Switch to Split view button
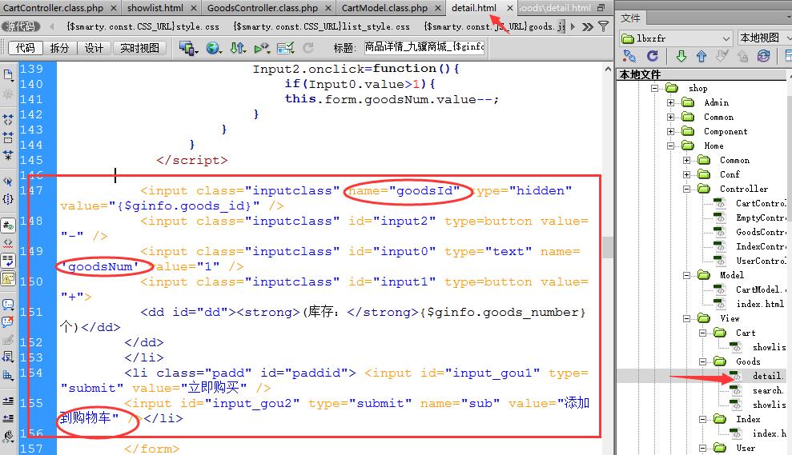Viewport: 792px width, 455px height. coord(59,48)
